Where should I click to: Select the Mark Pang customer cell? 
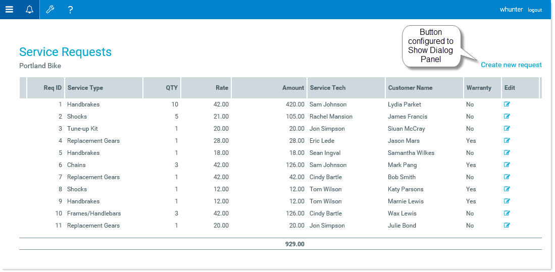pyautogui.click(x=402, y=165)
